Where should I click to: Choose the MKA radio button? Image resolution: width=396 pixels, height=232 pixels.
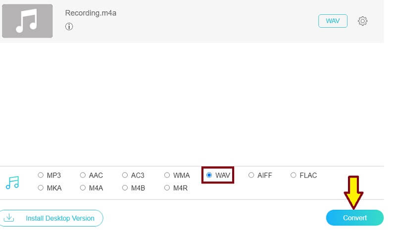click(x=41, y=188)
